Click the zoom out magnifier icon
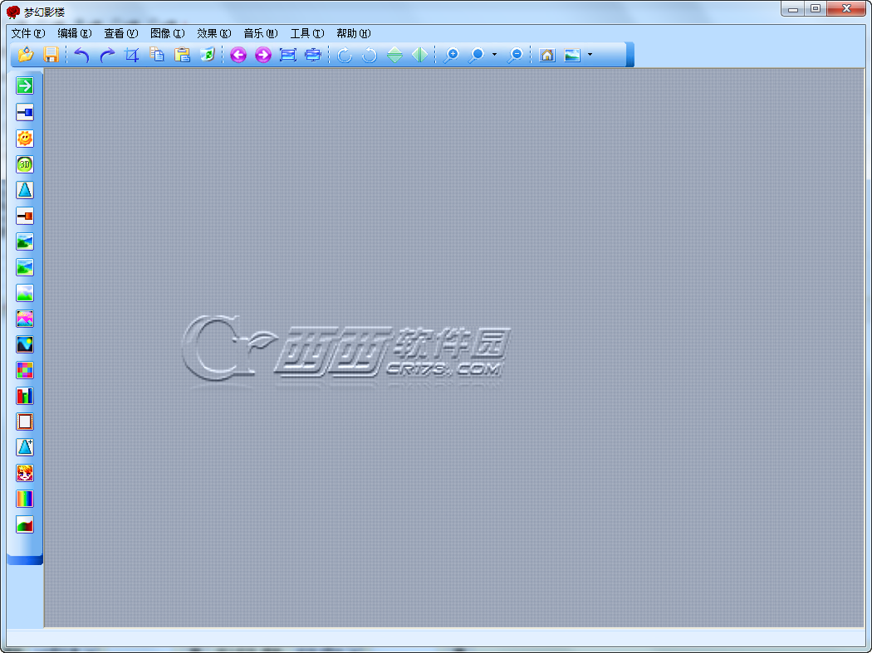This screenshot has height=653, width=872. pyautogui.click(x=516, y=55)
